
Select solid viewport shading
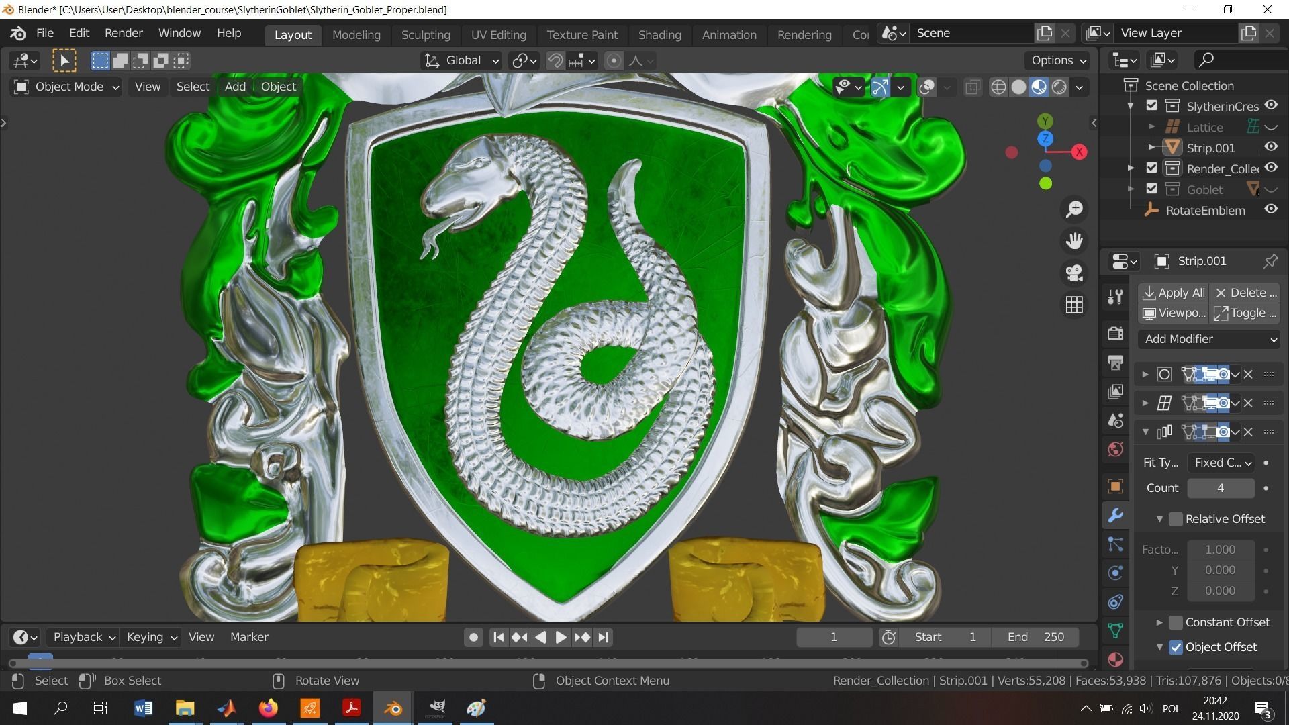[1018, 87]
